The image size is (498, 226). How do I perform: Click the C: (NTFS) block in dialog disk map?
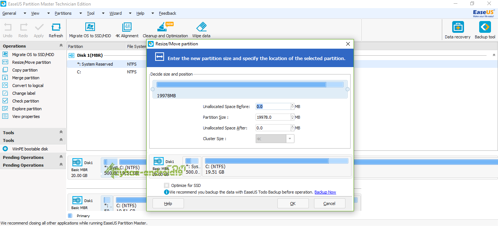277,166
